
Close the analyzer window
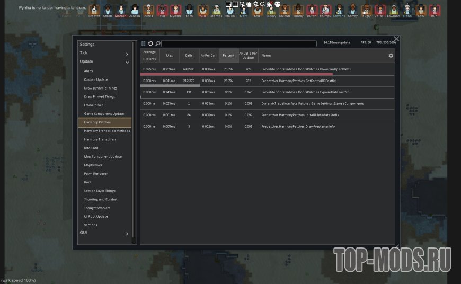pyautogui.click(x=396, y=39)
